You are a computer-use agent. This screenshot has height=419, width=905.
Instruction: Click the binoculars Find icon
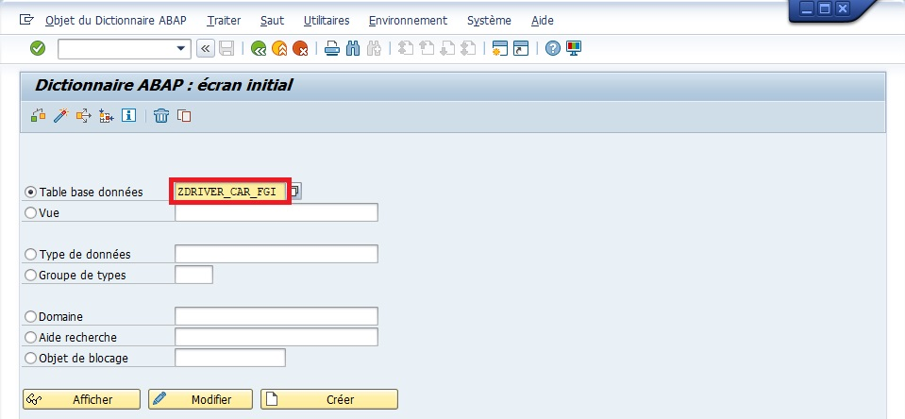353,48
